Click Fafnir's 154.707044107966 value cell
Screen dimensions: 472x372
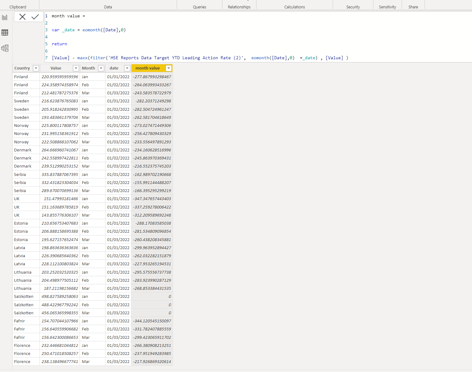pos(60,321)
